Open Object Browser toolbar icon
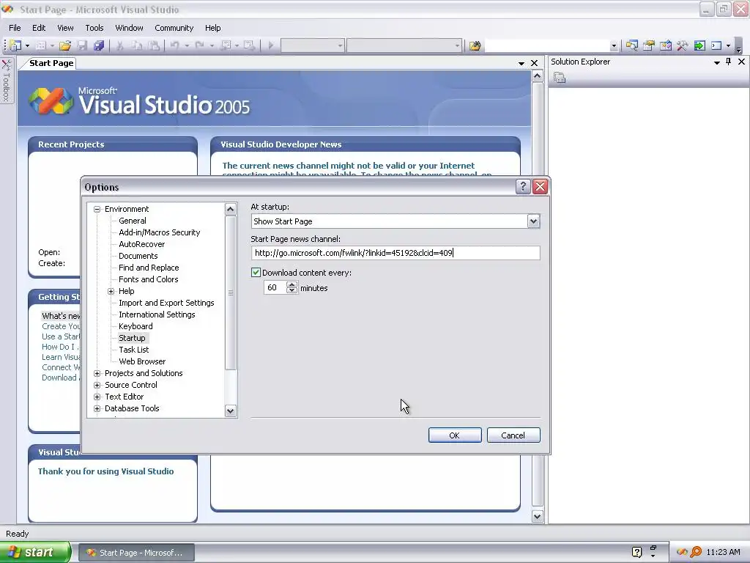Viewport: 750px width, 563px height. 665,45
